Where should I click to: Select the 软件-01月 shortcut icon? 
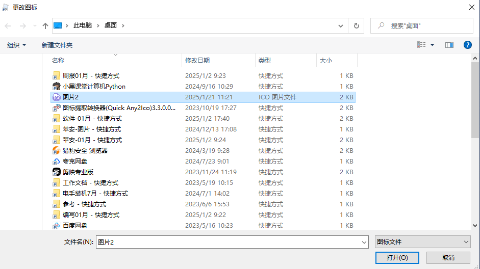click(56, 118)
